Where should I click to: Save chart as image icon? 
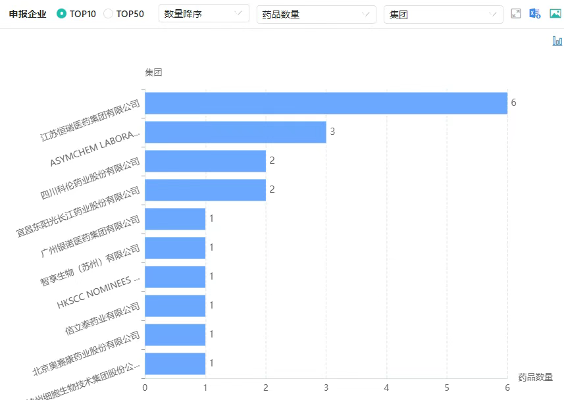tap(555, 14)
